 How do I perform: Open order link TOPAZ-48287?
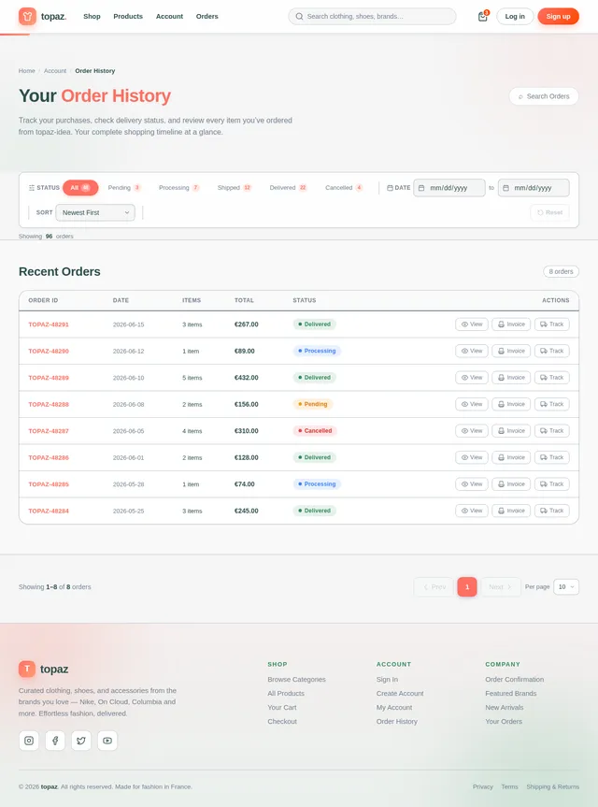(49, 431)
